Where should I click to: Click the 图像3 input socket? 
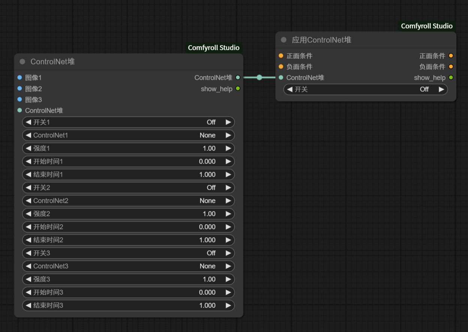point(19,99)
